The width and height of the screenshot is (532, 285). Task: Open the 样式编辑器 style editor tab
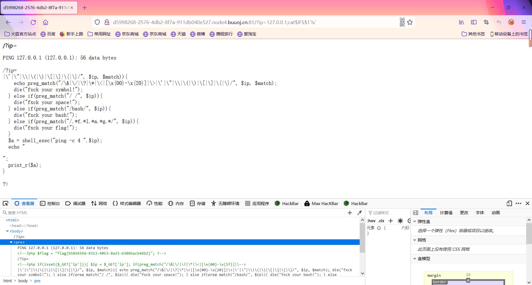pos(127,204)
